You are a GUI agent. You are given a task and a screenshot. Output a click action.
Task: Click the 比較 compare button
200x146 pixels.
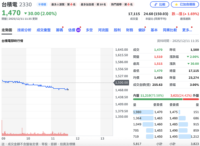(159, 4)
